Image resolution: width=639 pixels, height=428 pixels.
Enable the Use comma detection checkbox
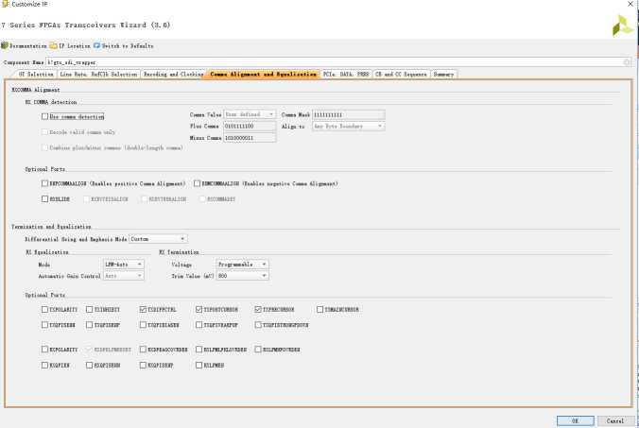pos(44,116)
